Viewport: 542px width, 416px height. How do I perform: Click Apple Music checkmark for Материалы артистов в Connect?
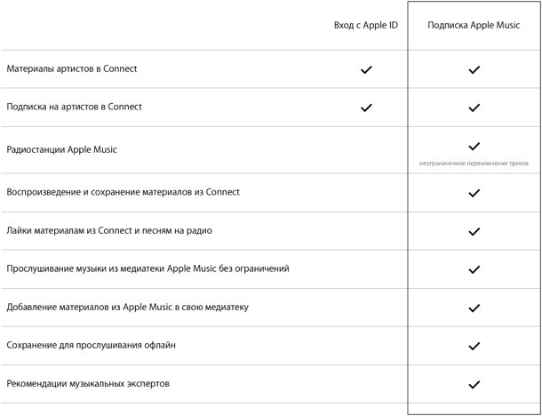click(x=474, y=69)
